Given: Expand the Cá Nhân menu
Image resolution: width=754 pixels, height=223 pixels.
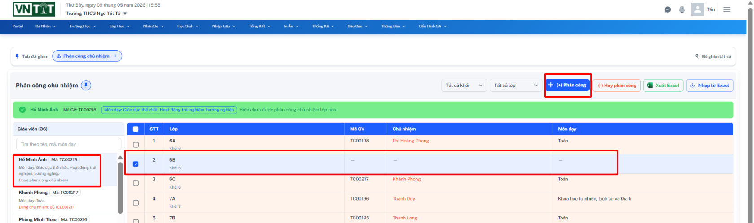Looking at the screenshot, I should point(46,26).
